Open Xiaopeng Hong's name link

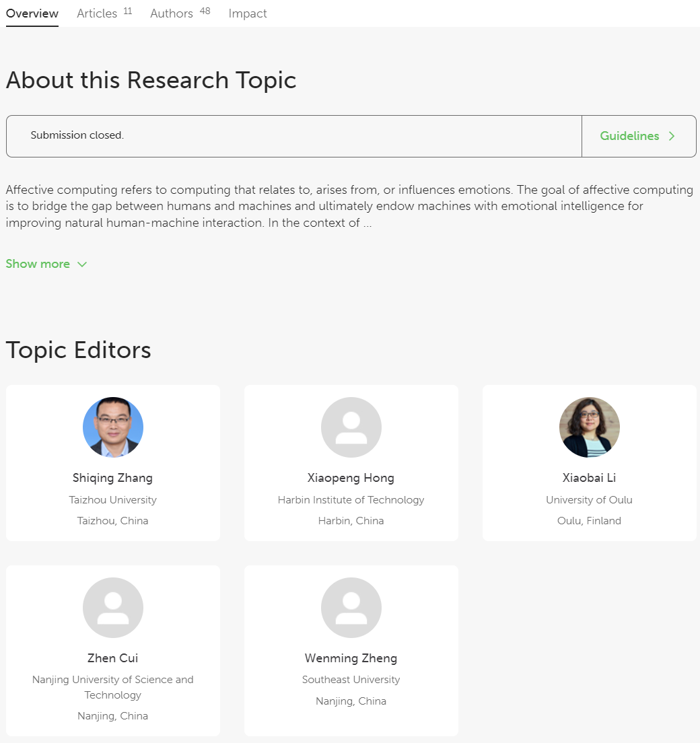(351, 478)
